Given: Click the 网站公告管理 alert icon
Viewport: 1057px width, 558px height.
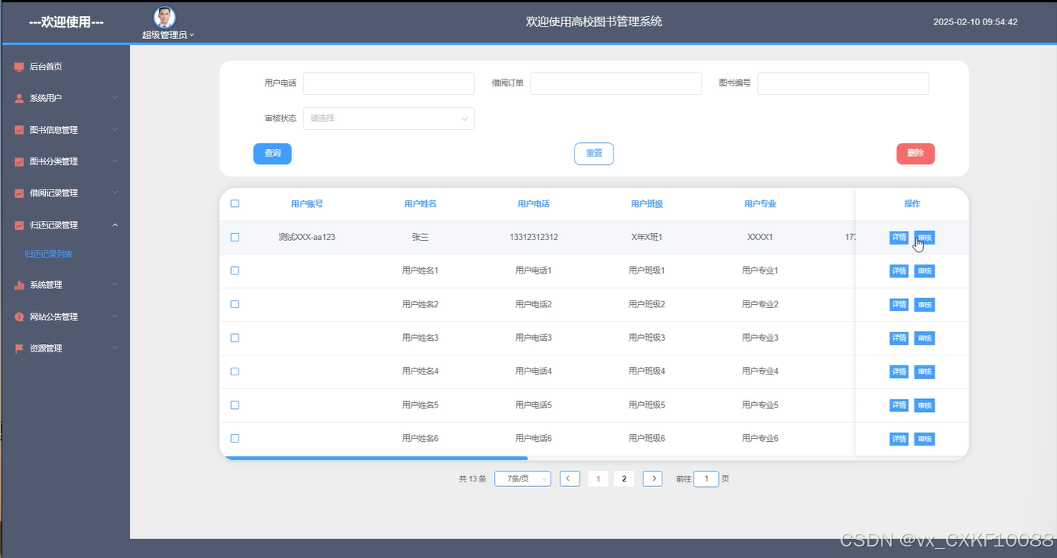Looking at the screenshot, I should pyautogui.click(x=19, y=317).
